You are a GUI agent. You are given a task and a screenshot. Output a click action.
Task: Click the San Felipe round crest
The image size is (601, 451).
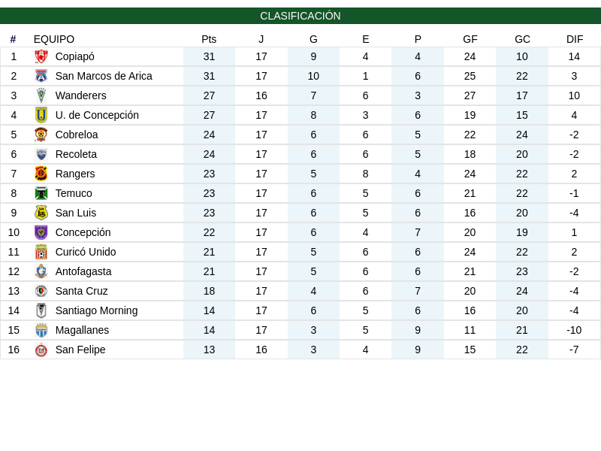(x=41, y=350)
